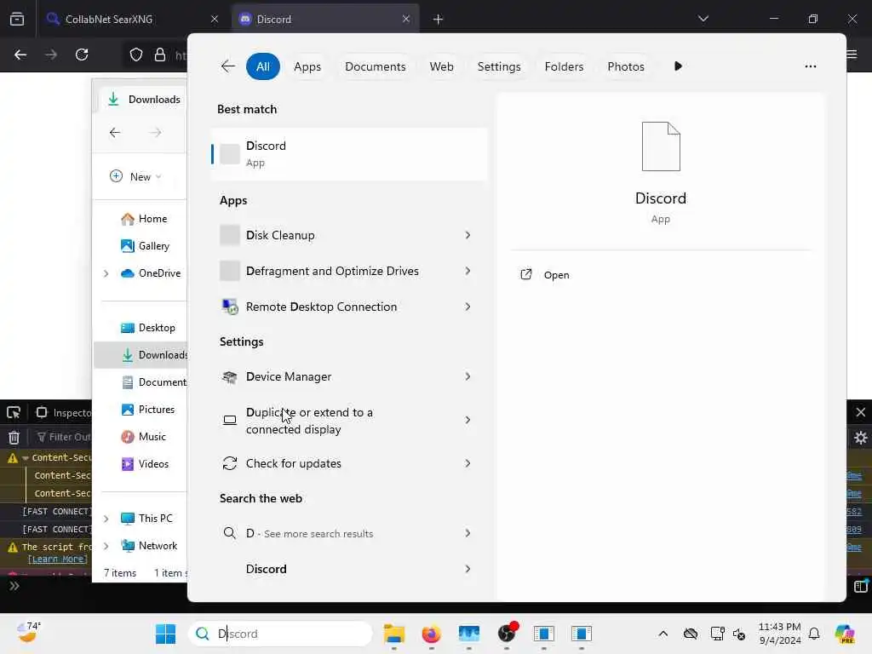
Task: Go back in File Explorer navigation
Action: 115,132
